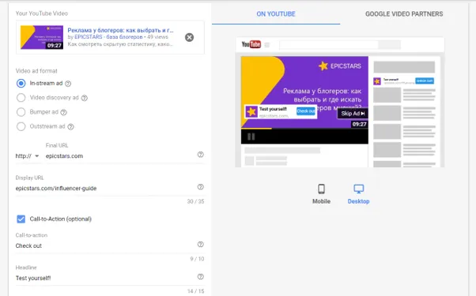Switch to ON YOUTUBE tab
This screenshot has height=296, width=476.
coord(276,14)
